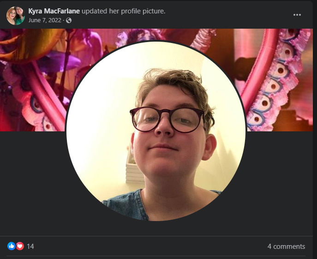Screen dimensions: 317x259
Task: Open the post options three-dot menu
Action: pyautogui.click(x=297, y=15)
